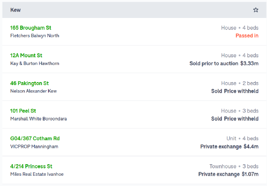Click Townhouse 3 beds property details
The height and width of the screenshot is (186, 267).
(x=234, y=166)
